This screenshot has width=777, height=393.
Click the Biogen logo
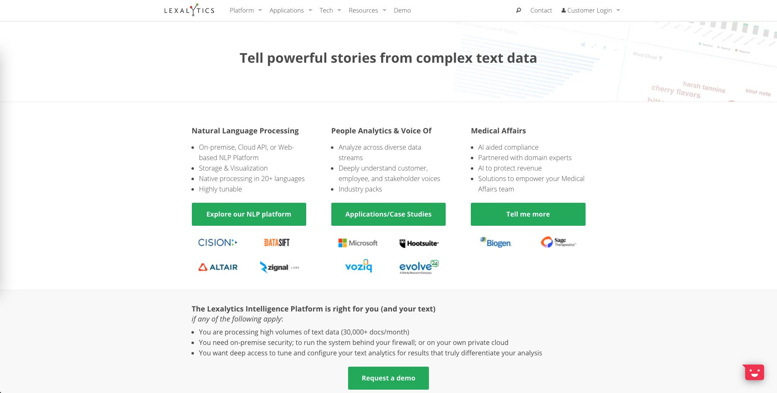pos(496,242)
